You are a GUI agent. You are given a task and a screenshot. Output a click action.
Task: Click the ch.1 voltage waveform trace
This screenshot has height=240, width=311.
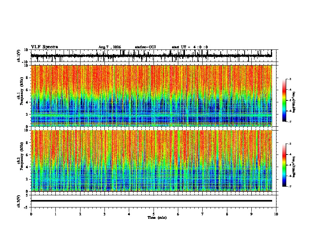click(x=151, y=56)
